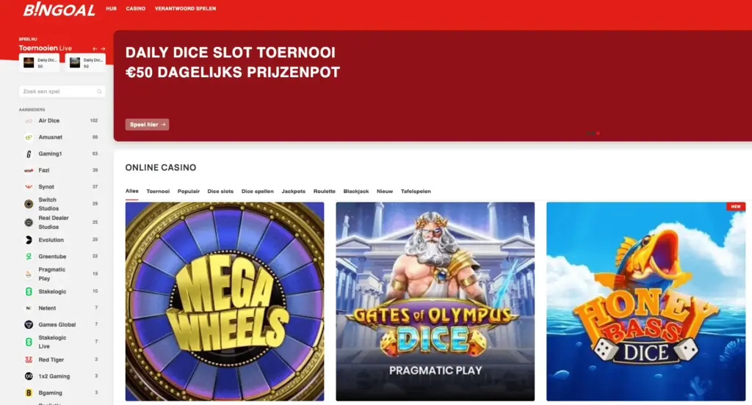
Task: Click the Speel hier button
Action: point(147,125)
